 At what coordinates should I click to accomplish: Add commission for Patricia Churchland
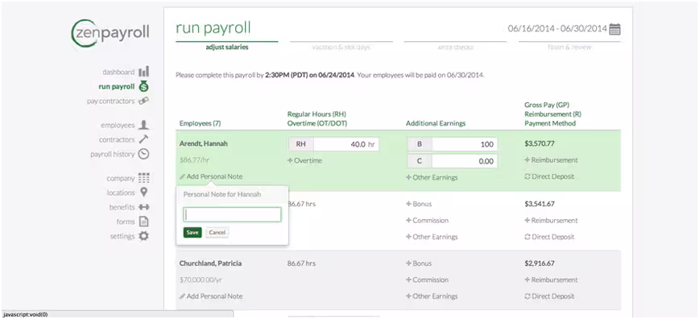[427, 280]
